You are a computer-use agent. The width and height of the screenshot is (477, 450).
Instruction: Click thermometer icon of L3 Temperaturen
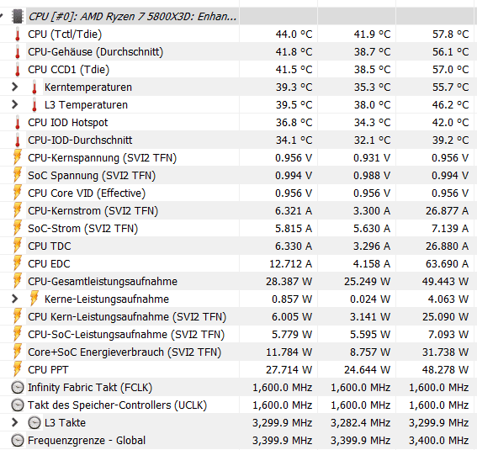(x=34, y=105)
